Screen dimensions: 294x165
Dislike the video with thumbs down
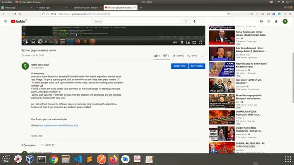click(x=166, y=56)
